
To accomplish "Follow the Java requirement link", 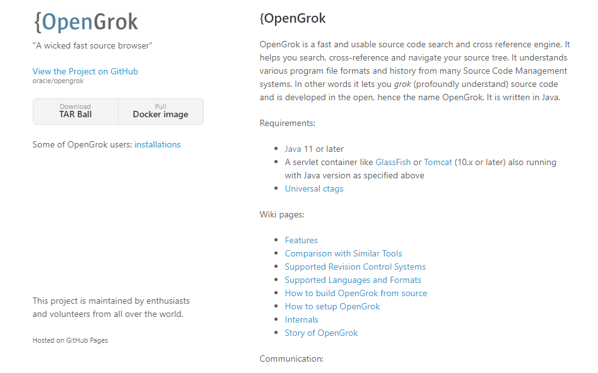I will 293,149.
